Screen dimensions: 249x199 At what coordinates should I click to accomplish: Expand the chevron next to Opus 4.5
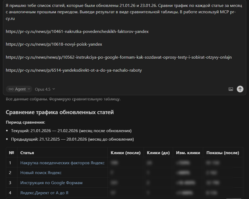pyautogui.click(x=53, y=89)
